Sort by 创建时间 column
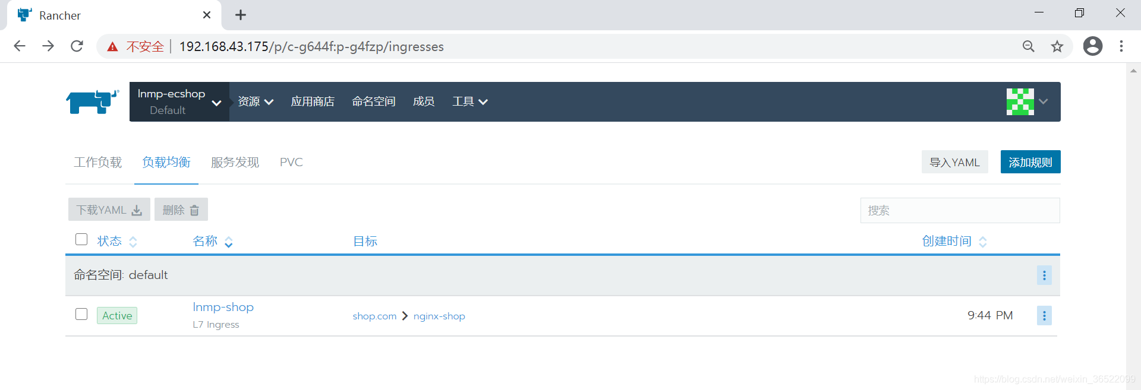The height and width of the screenshot is (390, 1141). tap(954, 241)
